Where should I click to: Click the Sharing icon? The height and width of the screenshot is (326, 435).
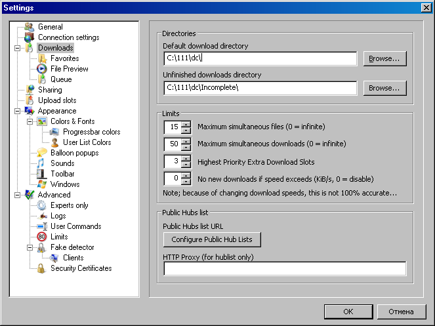[30, 90]
